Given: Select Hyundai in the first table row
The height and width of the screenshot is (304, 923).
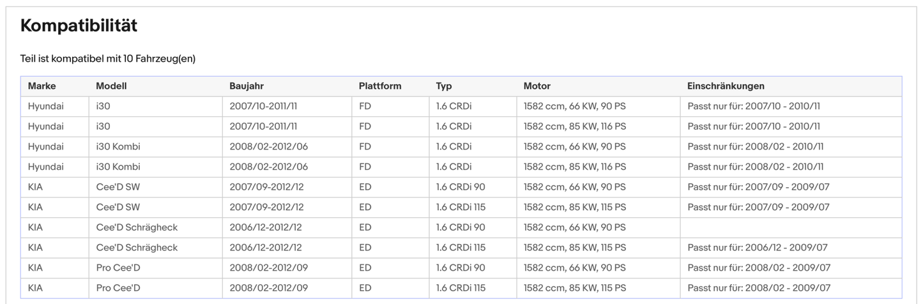Looking at the screenshot, I should [45, 107].
